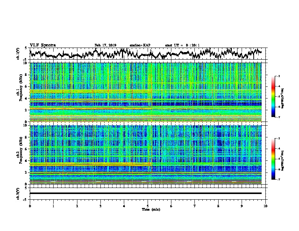Viewport: 299px width, 231px height.
Task: Click the ch.1 "Frequency (kHz)" axis label
Action: pyautogui.click(x=21, y=88)
